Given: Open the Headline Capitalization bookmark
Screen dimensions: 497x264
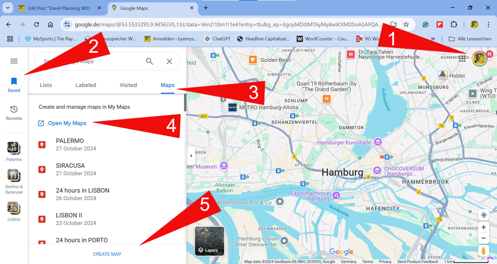Looking at the screenshot, I should 264,39.
